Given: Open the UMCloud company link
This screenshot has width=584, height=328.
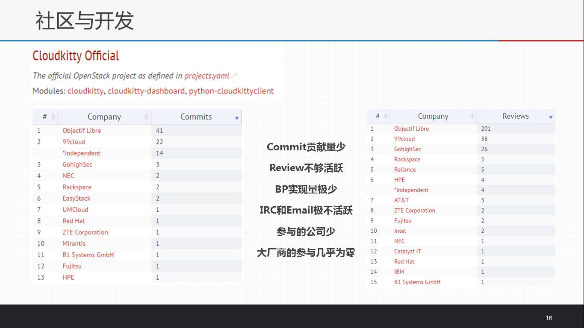Looking at the screenshot, I should pyautogui.click(x=75, y=210).
